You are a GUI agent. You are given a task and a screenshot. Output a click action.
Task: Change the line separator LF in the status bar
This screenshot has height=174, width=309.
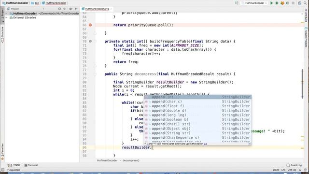pyautogui.click(x=283, y=170)
